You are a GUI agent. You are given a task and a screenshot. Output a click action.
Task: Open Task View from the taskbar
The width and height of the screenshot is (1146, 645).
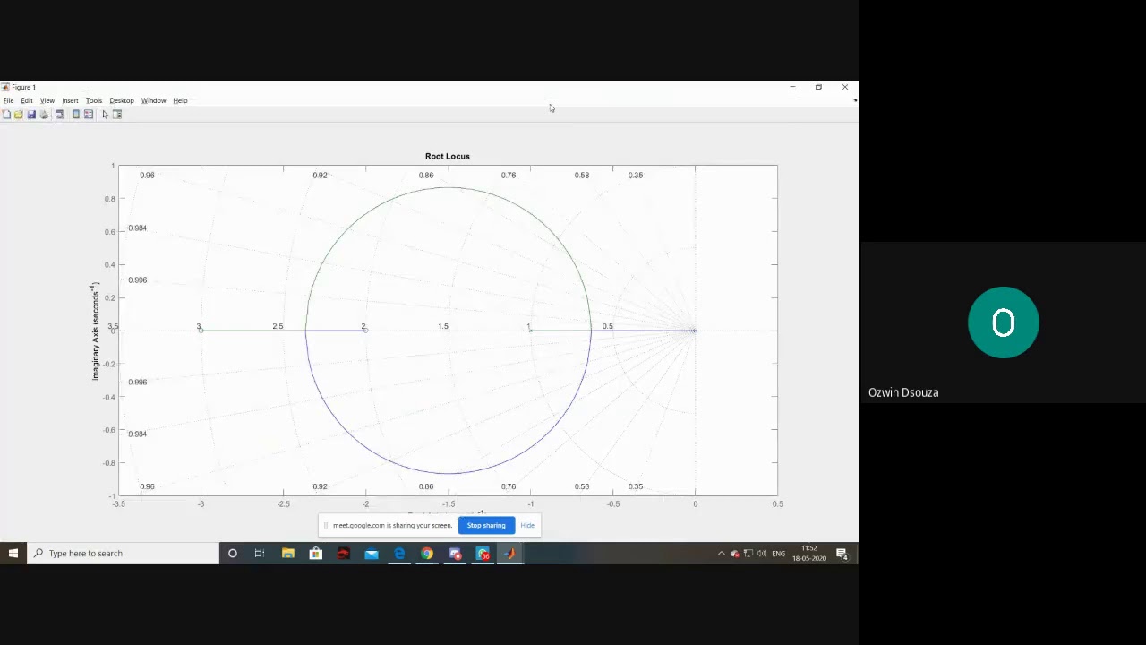coord(260,554)
